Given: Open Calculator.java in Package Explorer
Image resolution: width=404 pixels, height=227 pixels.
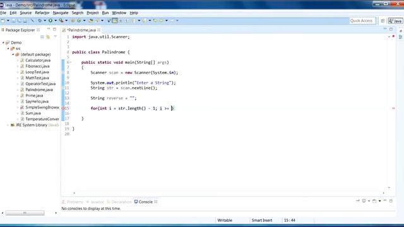Looking at the screenshot, I should [38, 61].
